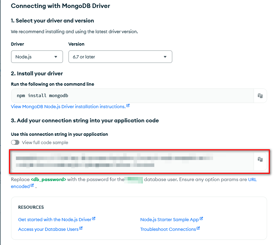274x245 pixels.
Task: Click external icon beside Node.js Starter Sample App
Action: pyautogui.click(x=201, y=219)
